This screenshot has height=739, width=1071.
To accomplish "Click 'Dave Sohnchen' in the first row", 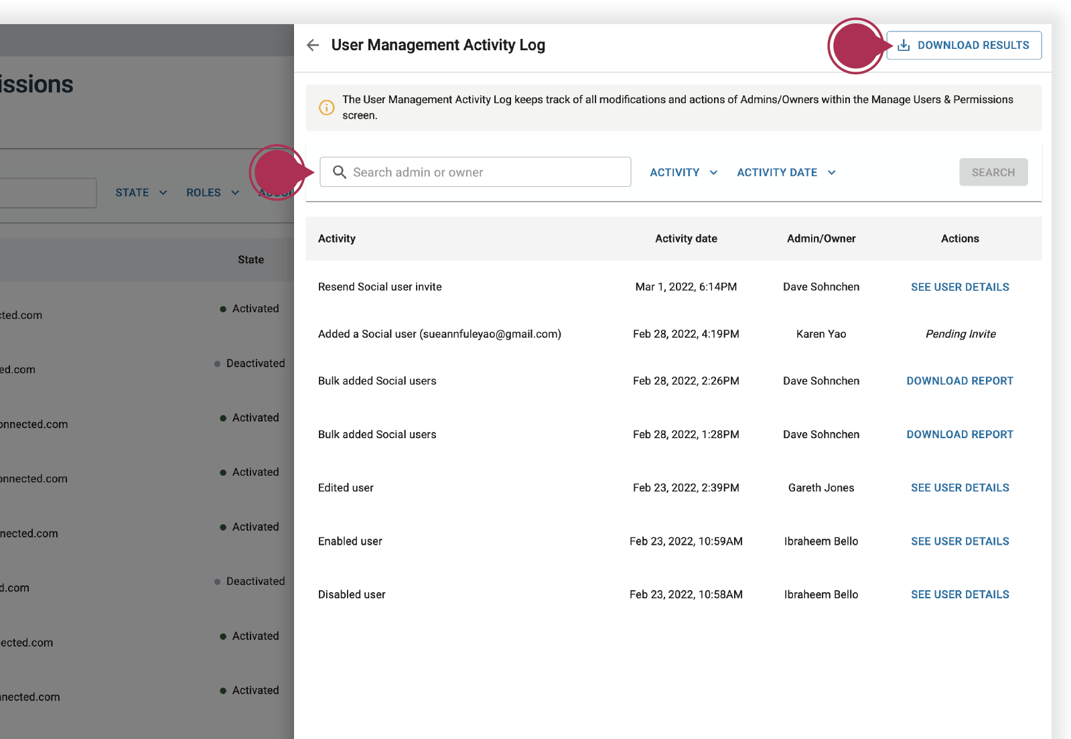I will [821, 287].
